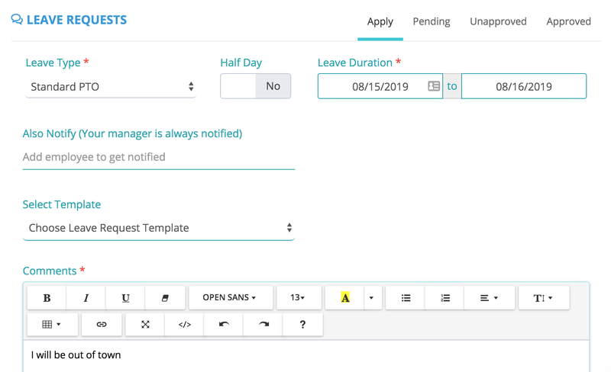Switch editor to fullscreen mode
Image resolution: width=611 pixels, height=372 pixels.
click(145, 325)
